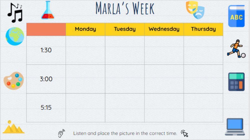The width and height of the screenshot is (250, 140).
Task: Select the calculator icon
Action: [236, 82]
